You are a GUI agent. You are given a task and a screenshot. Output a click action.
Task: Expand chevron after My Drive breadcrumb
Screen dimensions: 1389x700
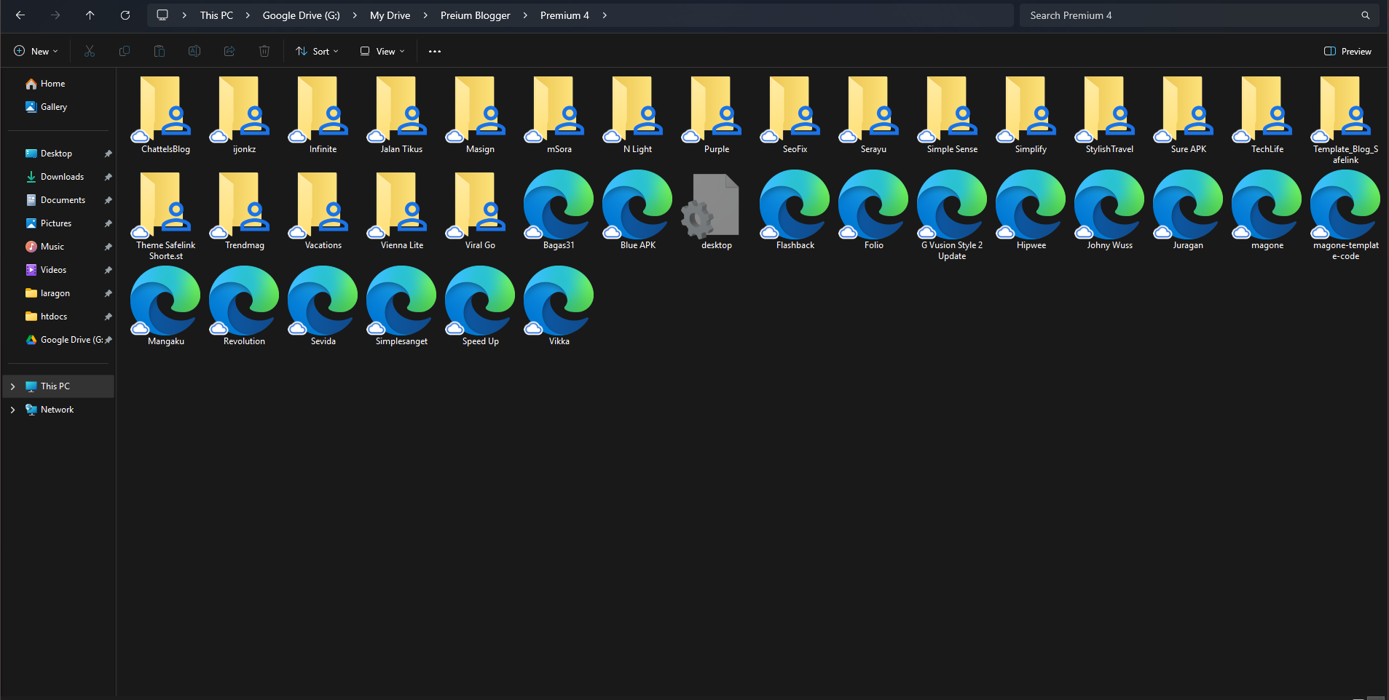pos(425,15)
